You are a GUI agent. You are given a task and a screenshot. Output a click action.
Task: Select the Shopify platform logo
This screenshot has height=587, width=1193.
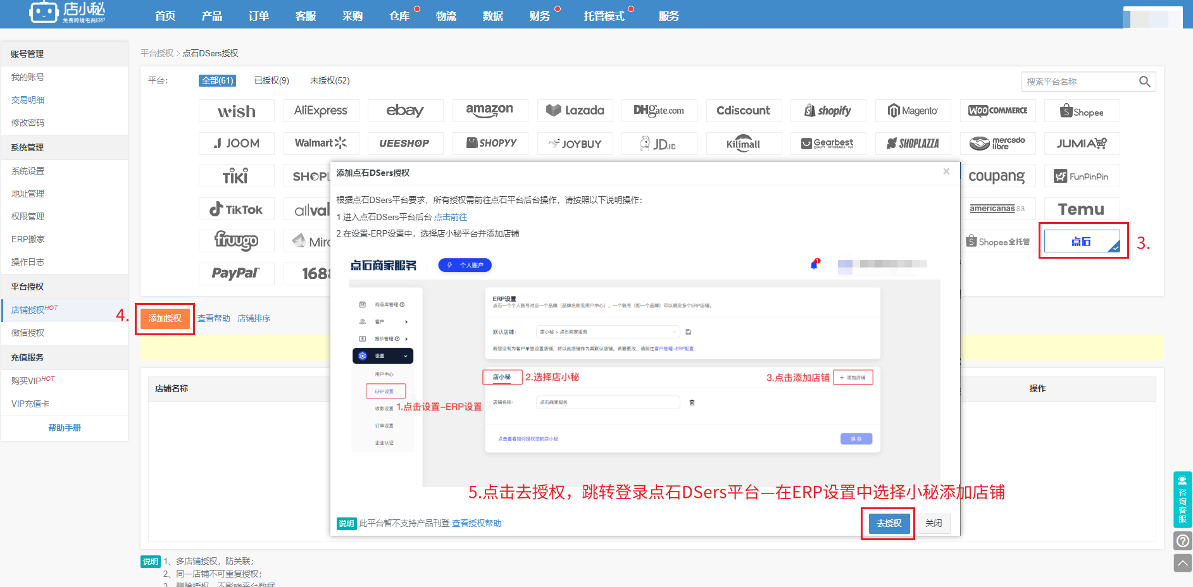coord(828,111)
